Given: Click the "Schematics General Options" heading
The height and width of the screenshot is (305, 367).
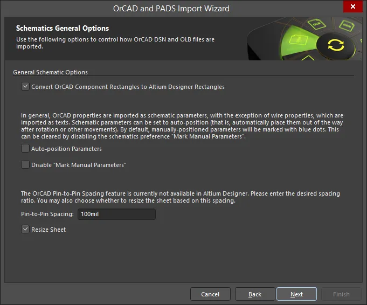Looking at the screenshot, I should pos(63,29).
